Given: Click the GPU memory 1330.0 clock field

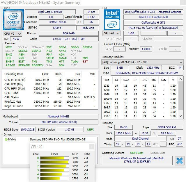Looking at the screenshot, I should 146,49.
